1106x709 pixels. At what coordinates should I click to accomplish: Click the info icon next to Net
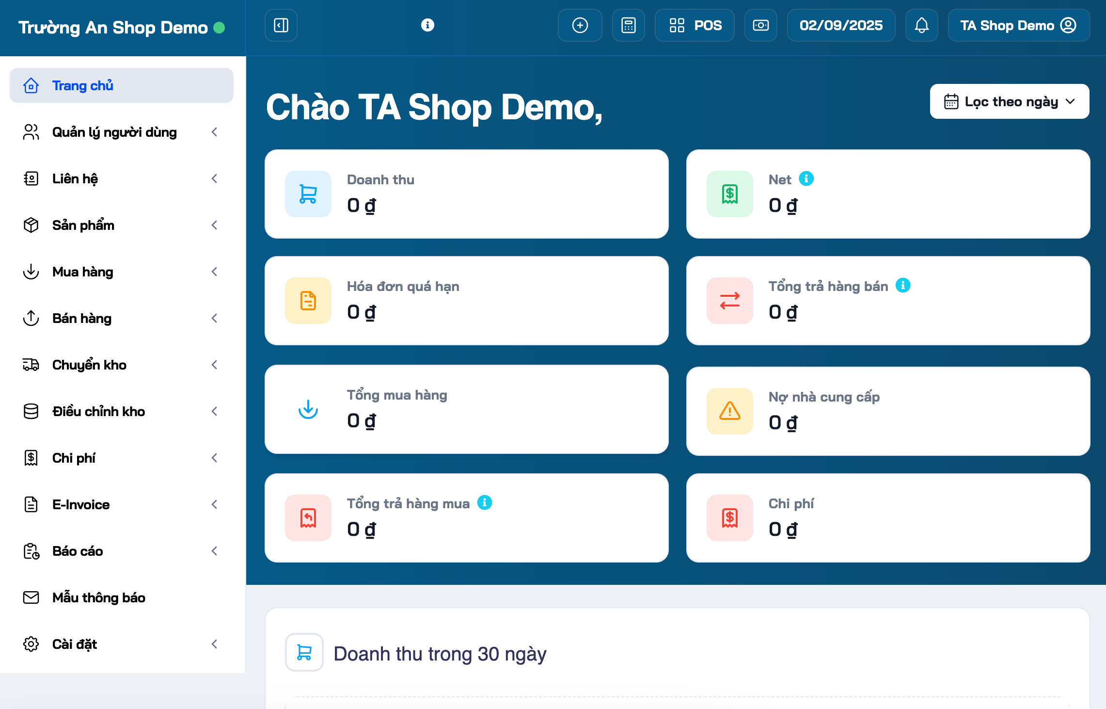pyautogui.click(x=806, y=179)
